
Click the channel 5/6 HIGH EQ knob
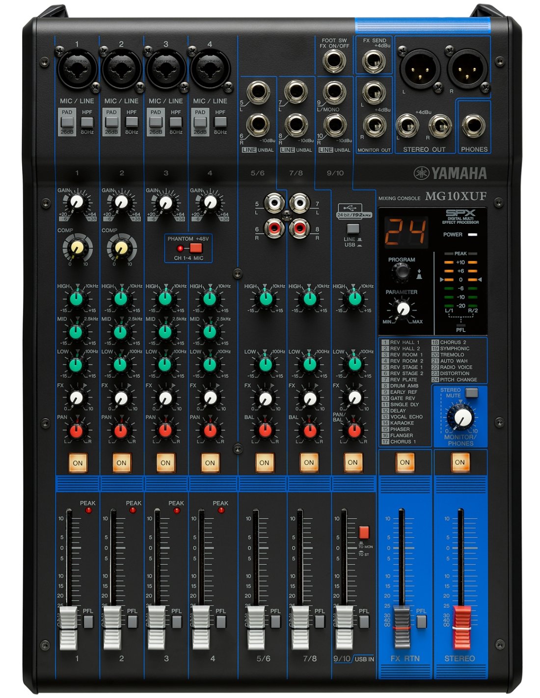tap(265, 298)
